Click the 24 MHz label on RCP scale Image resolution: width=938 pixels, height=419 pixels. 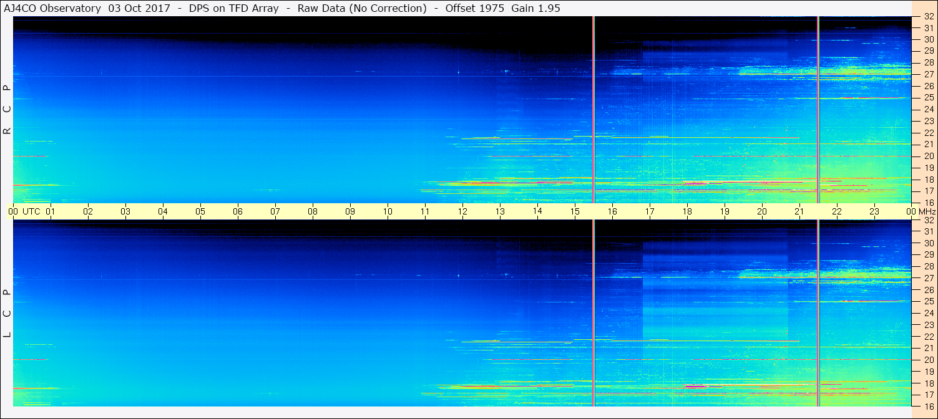(928, 110)
